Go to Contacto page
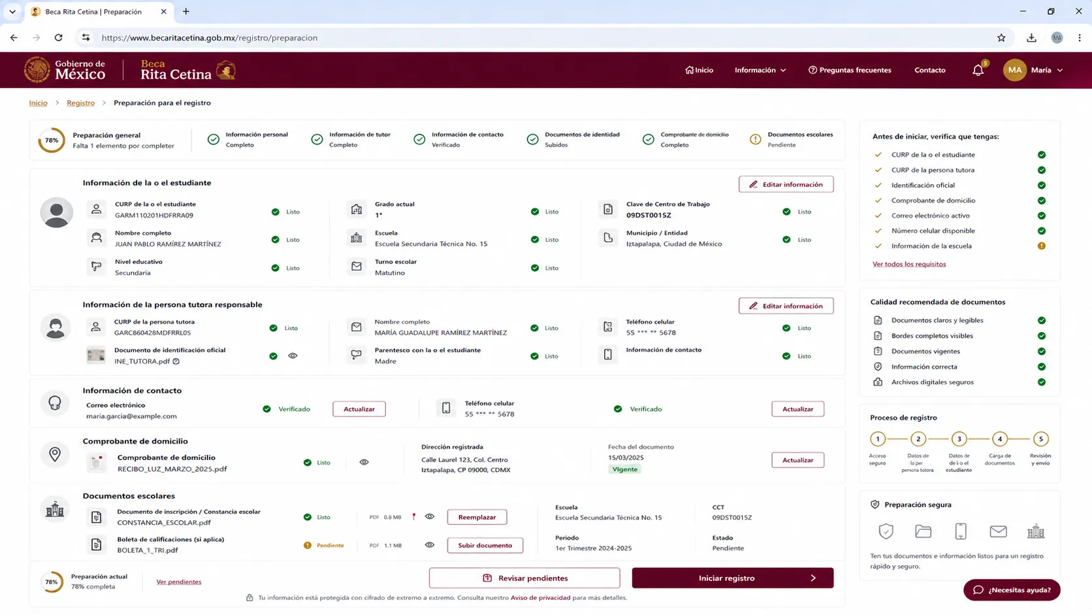The image size is (1092, 615). tap(929, 70)
